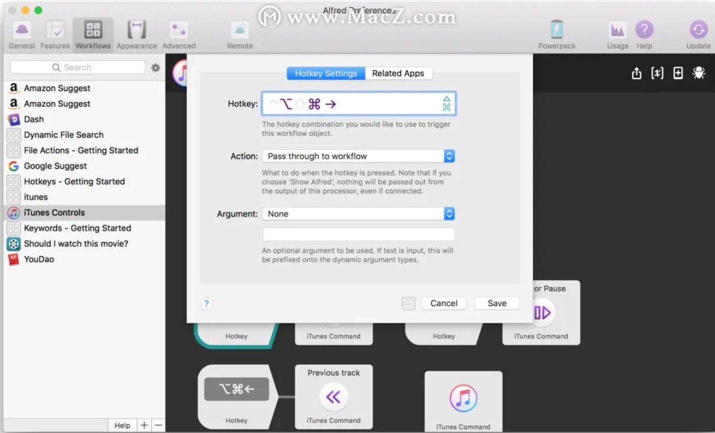The image size is (715, 433).
Task: Open the Advanced preferences tab
Action: (179, 35)
